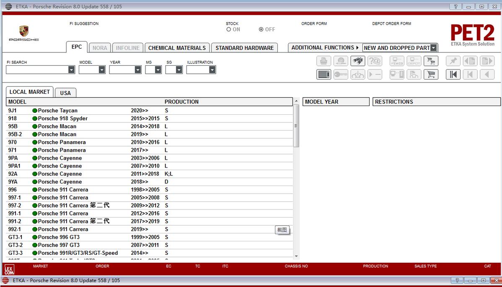Switch to the EPC tab
The image size is (502, 287).
click(77, 47)
